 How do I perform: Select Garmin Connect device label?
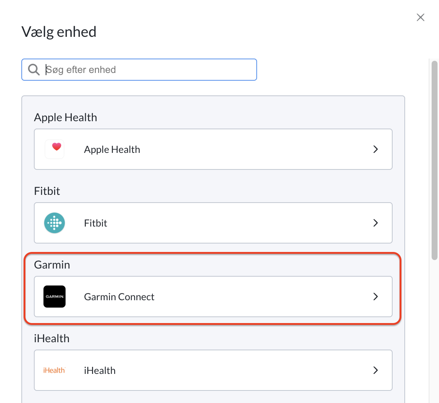pyautogui.click(x=119, y=297)
